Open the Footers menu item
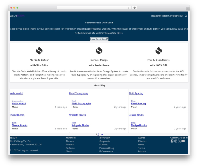The height and width of the screenshot is (167, 198). [164, 16]
